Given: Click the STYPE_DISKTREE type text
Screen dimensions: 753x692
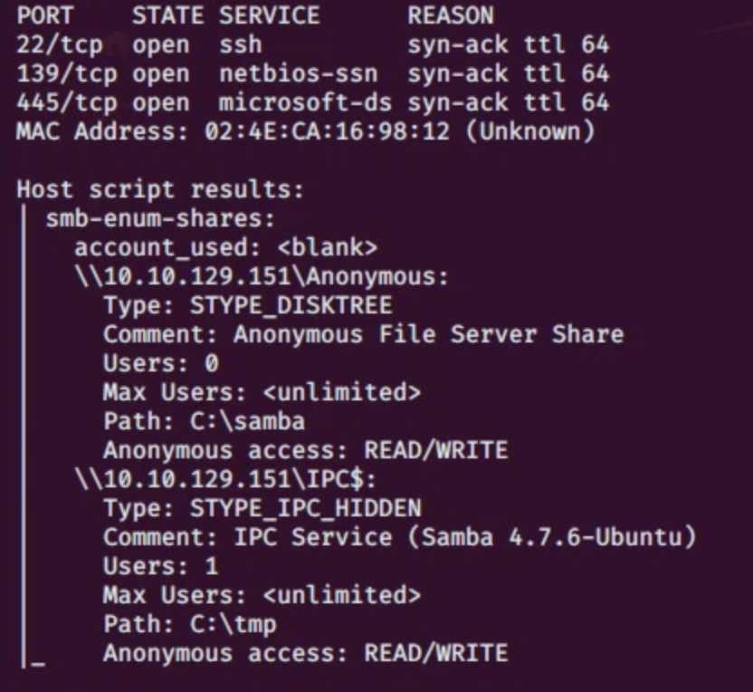Looking at the screenshot, I should pyautogui.click(x=291, y=306).
